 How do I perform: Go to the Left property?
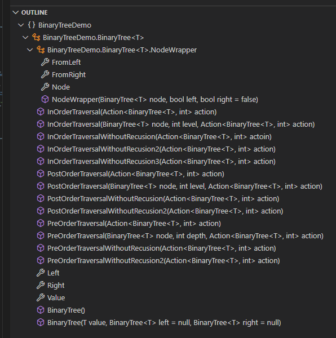[53, 273]
